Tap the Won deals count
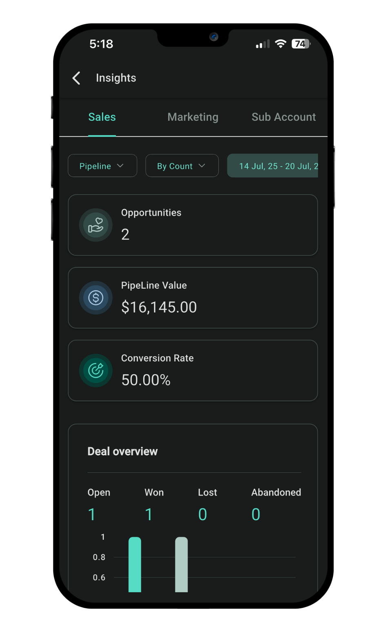This screenshot has height=632, width=386. [149, 514]
